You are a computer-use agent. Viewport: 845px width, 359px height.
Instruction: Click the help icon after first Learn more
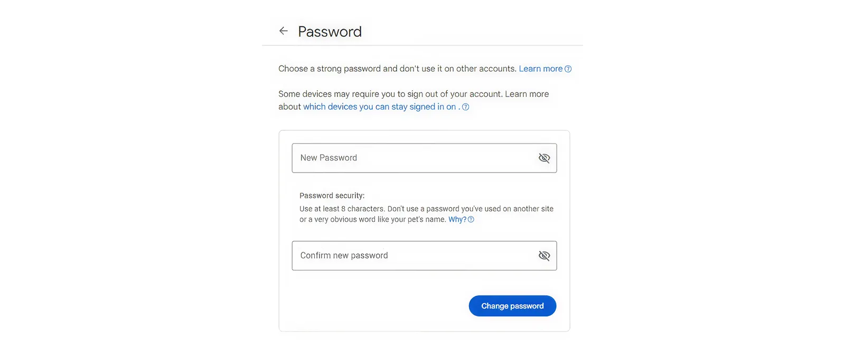pos(568,69)
